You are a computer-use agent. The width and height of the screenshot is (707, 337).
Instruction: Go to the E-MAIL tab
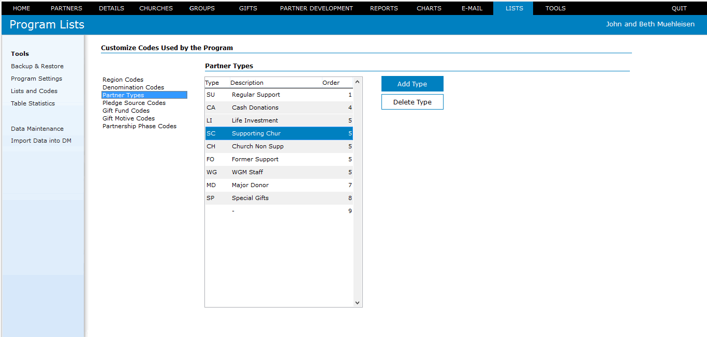pos(472,8)
